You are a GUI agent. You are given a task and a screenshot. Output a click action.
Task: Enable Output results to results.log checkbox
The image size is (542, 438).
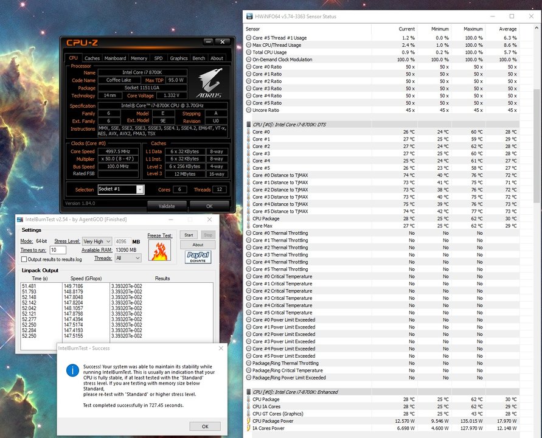pyautogui.click(x=24, y=259)
